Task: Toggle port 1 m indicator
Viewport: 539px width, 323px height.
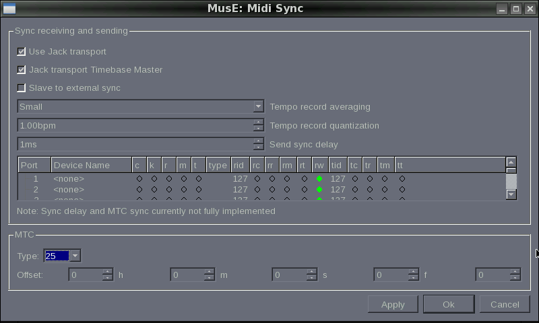Action: (x=184, y=178)
